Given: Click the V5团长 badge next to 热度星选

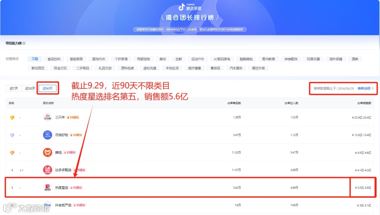Looking at the screenshot, I should click(x=76, y=188).
